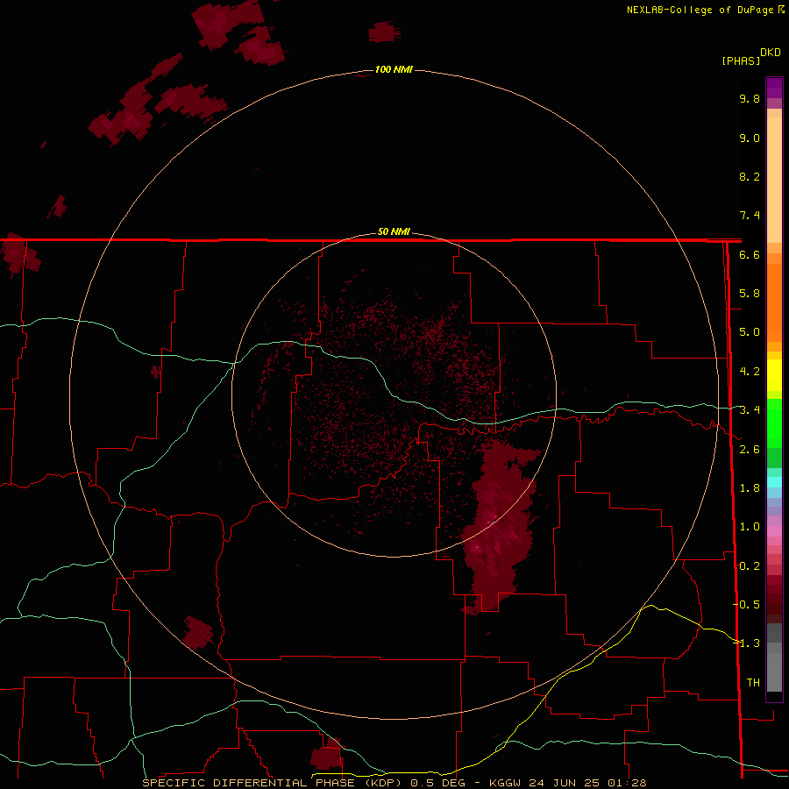The height and width of the screenshot is (789, 789).
Task: Click the cyan segment of the color scale
Action: [774, 481]
